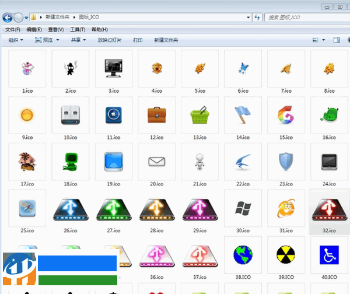
Task: Refresh the folder view
Action: point(257,17)
